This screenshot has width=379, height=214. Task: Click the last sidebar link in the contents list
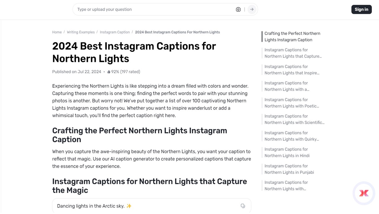(286, 185)
